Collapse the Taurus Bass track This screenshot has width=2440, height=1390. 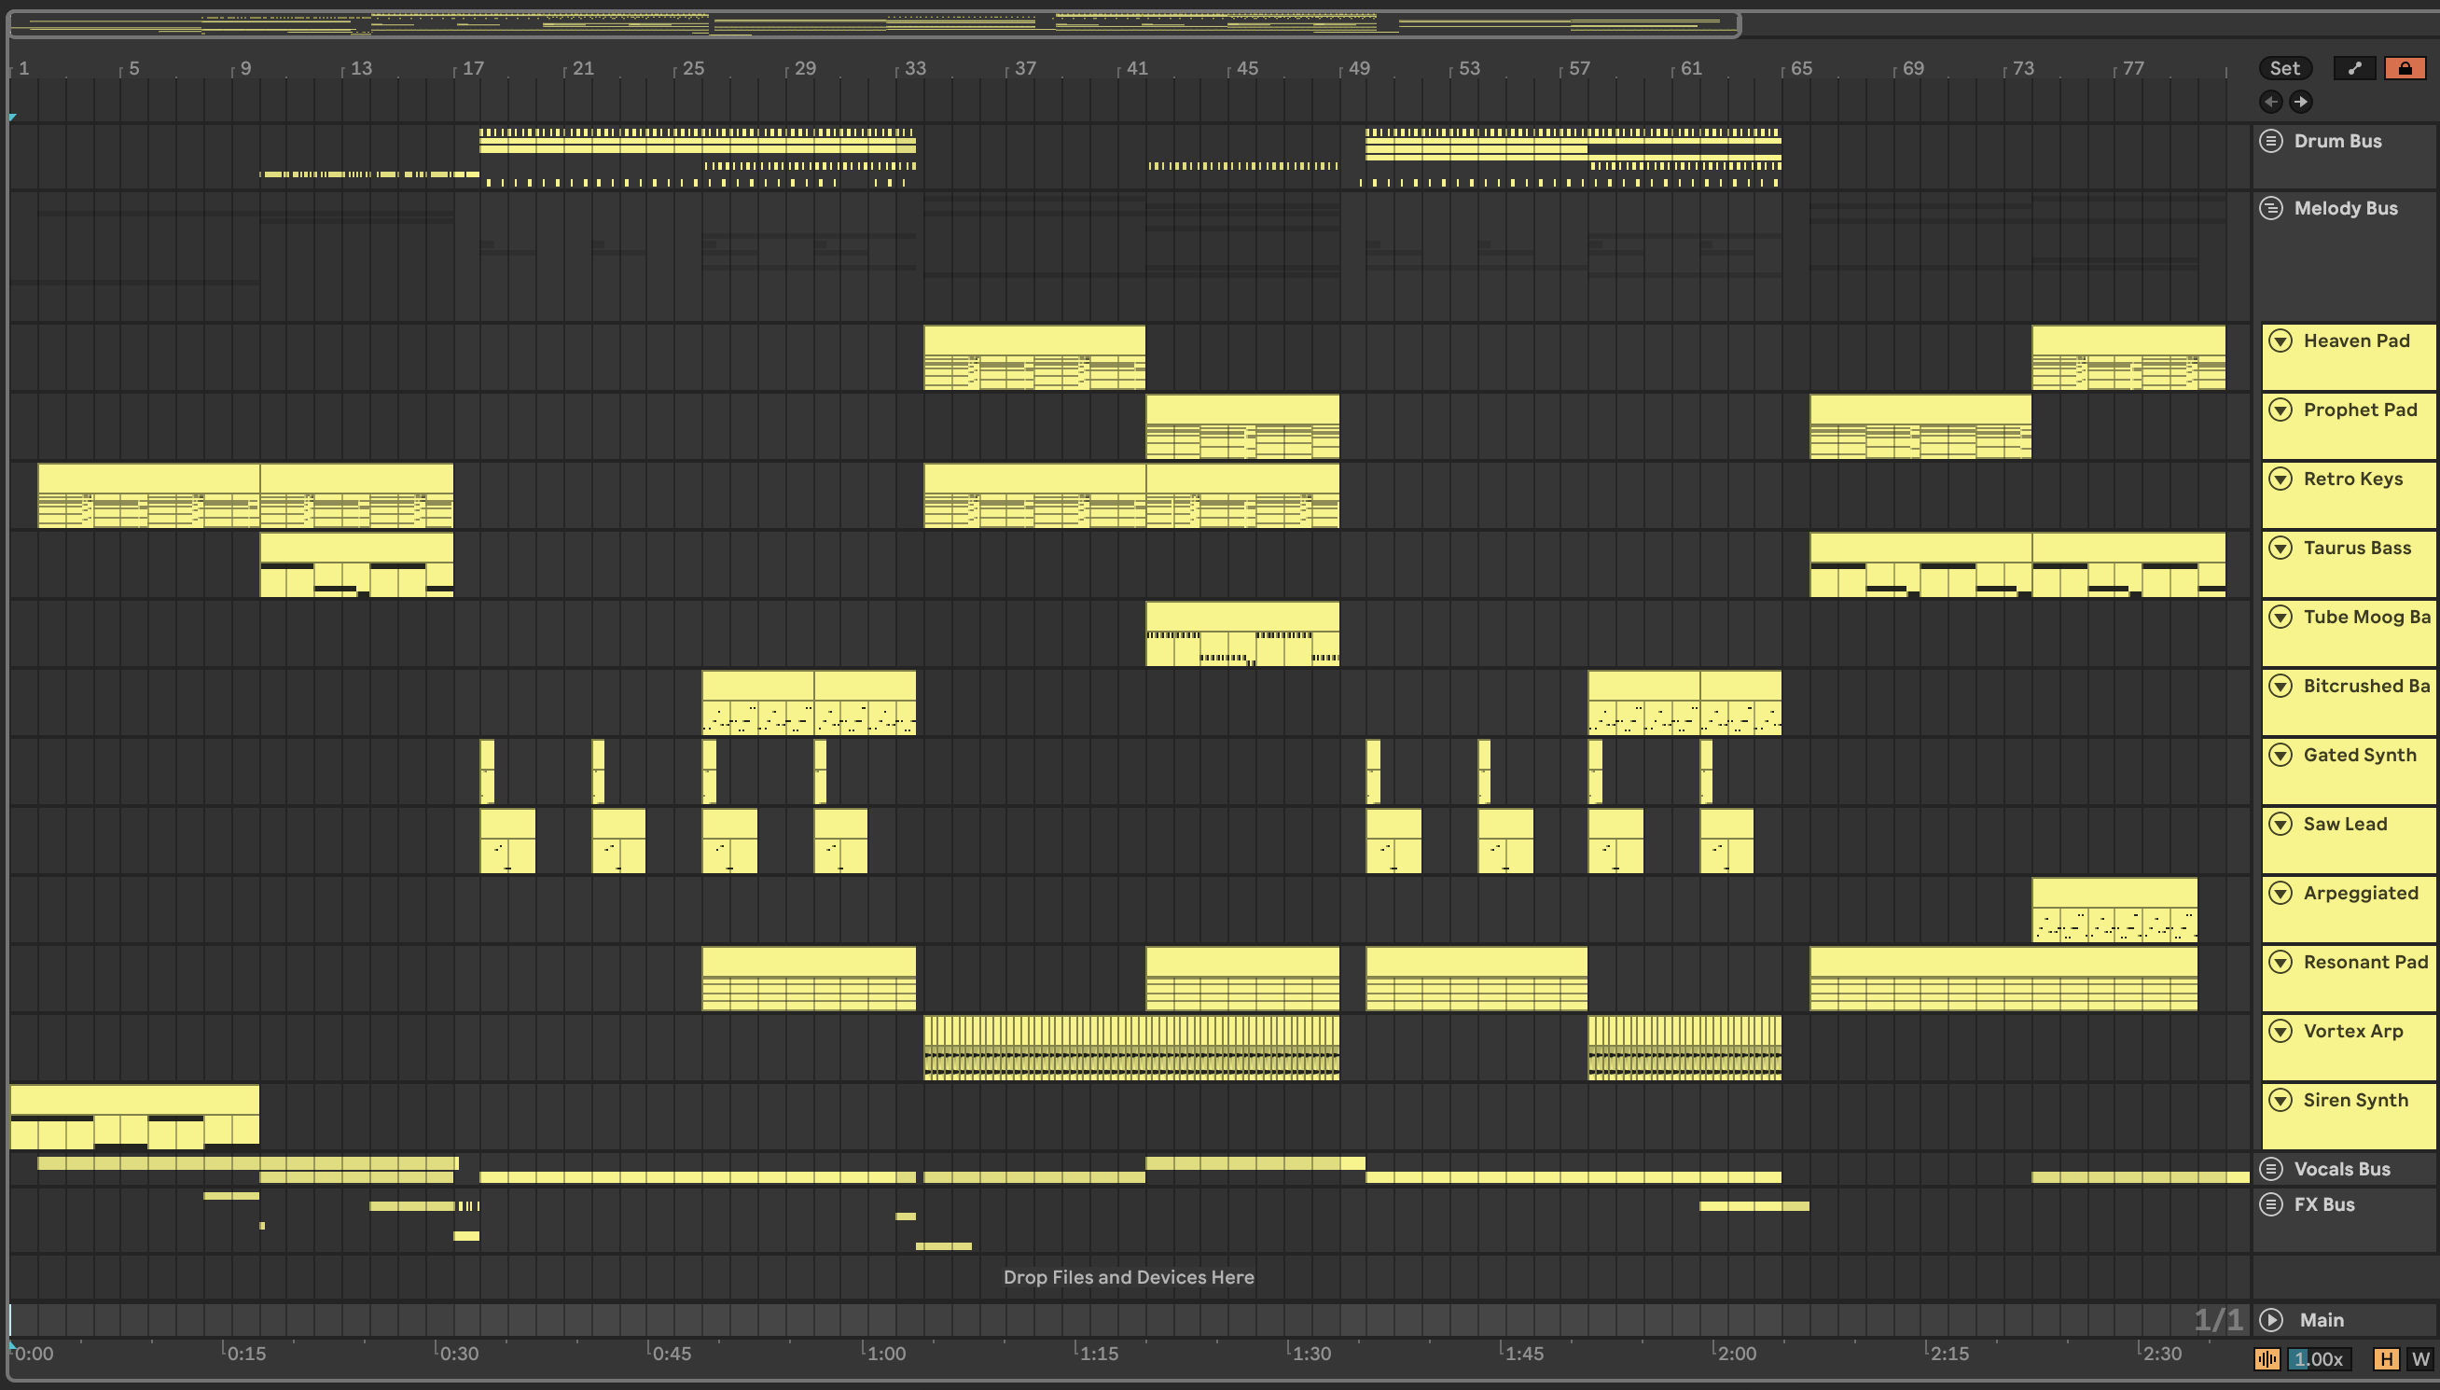(2281, 548)
